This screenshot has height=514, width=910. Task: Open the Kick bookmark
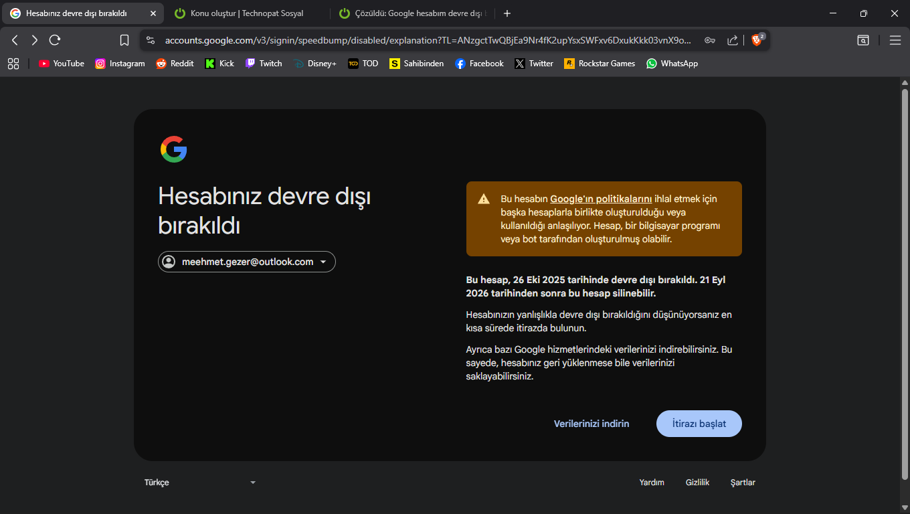219,64
